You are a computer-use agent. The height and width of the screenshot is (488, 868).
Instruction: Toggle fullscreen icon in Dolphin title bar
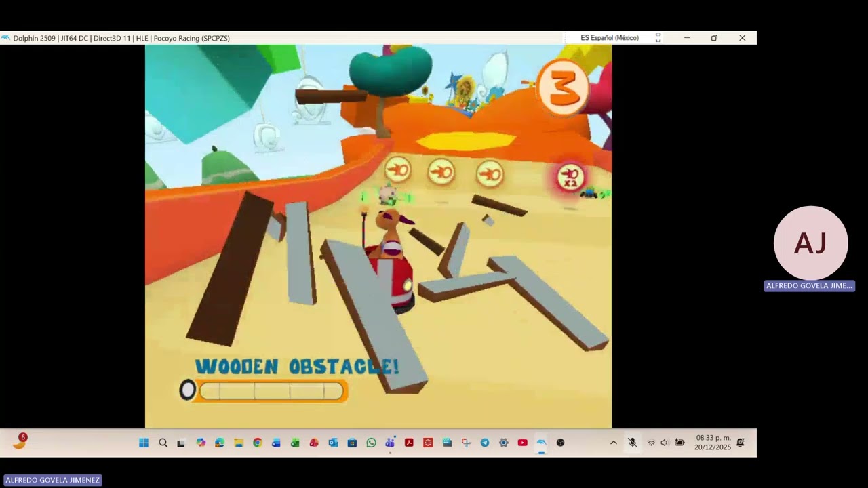[x=658, y=38]
